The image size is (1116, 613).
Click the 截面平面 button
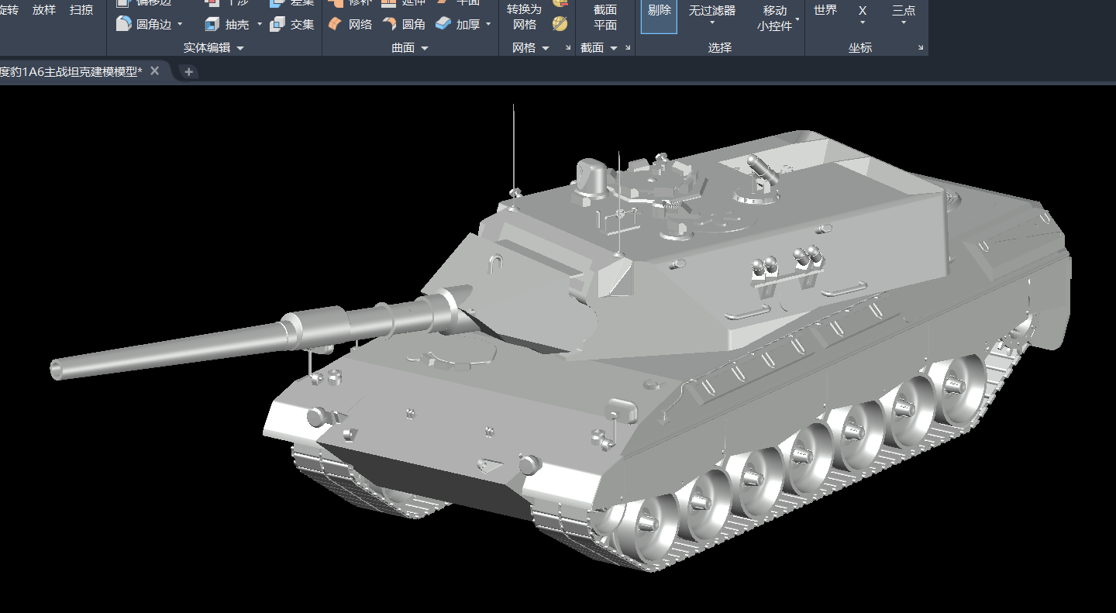[605, 17]
